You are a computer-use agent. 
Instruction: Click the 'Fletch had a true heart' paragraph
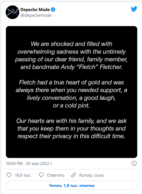click(x=71, y=94)
